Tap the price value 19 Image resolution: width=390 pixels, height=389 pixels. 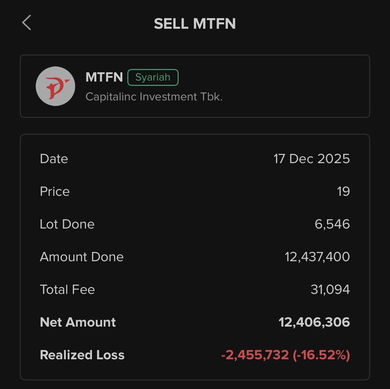343,192
